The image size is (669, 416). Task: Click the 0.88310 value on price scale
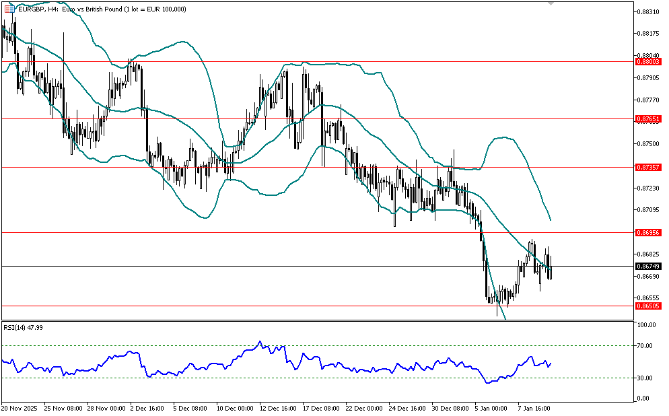pos(650,11)
